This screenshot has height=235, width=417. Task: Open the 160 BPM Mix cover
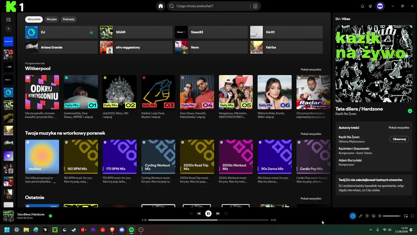[81, 157]
